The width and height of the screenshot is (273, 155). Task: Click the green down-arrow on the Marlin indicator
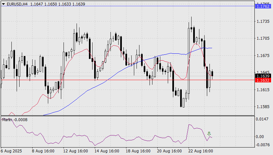[209, 134]
